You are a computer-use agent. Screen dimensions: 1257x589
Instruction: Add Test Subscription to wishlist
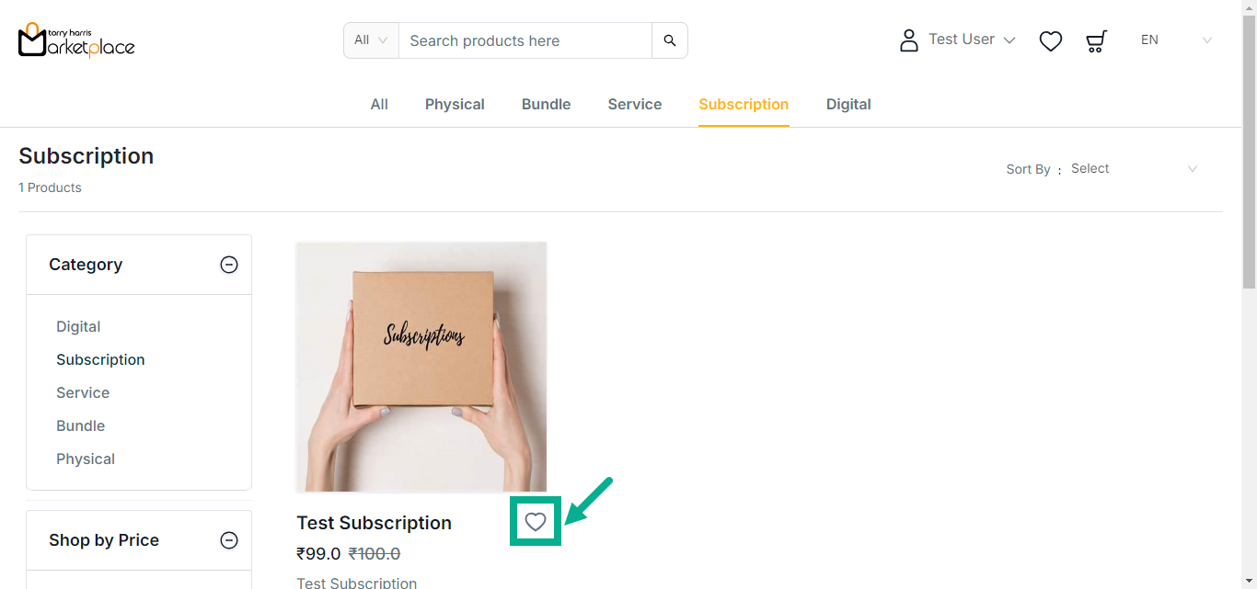536,523
